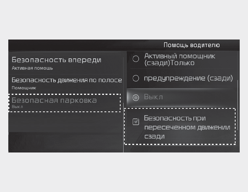
Task: Toggle the rear cross-traffic safety checkbox
Action: [x=136, y=122]
